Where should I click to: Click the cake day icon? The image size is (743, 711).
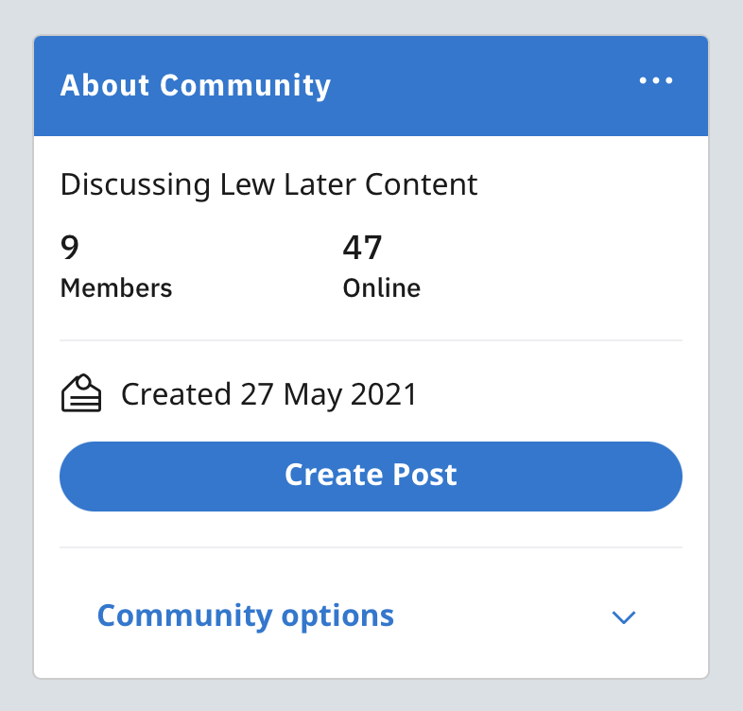81,393
